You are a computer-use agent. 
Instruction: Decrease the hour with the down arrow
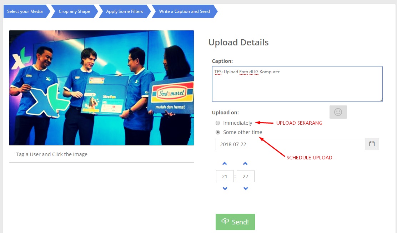click(225, 188)
